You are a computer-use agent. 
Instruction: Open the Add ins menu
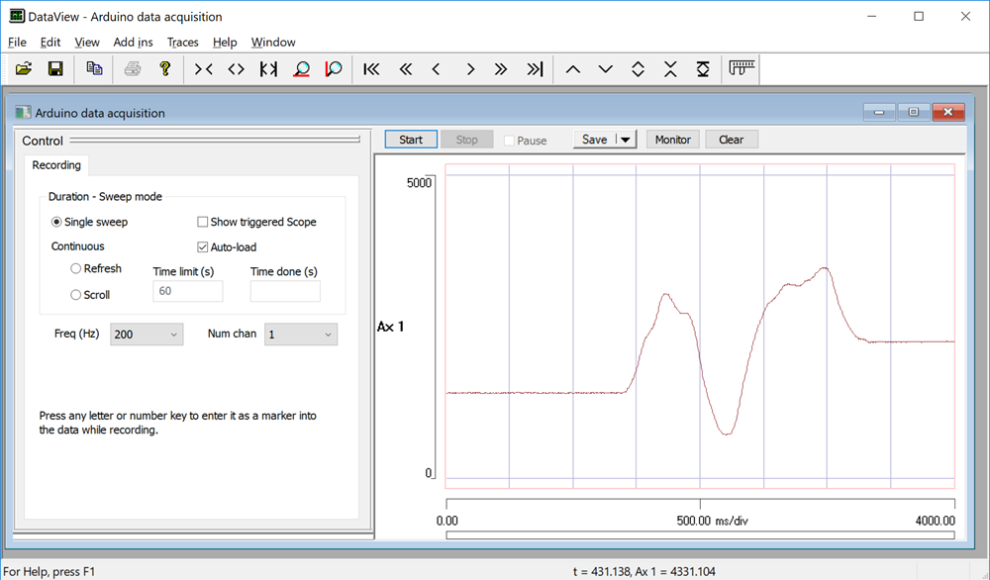point(133,43)
